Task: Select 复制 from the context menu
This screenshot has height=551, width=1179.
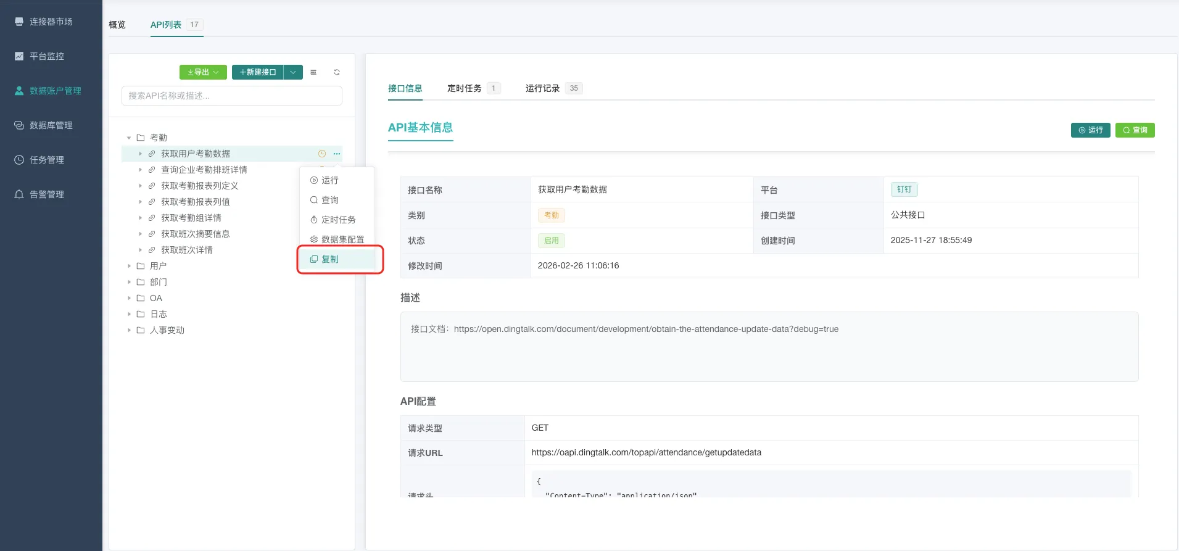Action: (x=330, y=259)
